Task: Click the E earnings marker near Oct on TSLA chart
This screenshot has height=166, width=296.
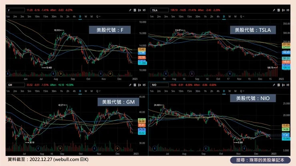Action: pos(230,73)
